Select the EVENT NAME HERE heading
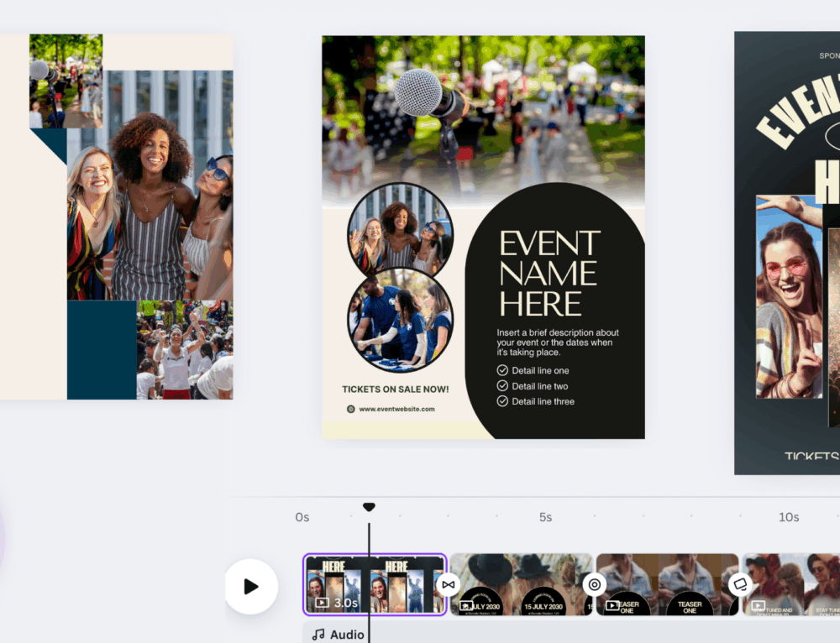 tap(549, 274)
